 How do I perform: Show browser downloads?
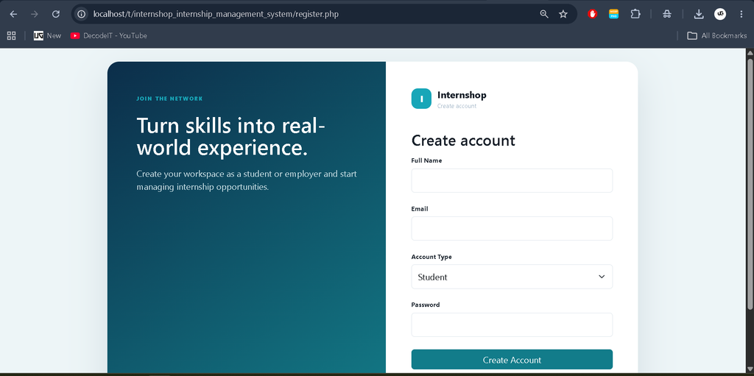(x=699, y=14)
